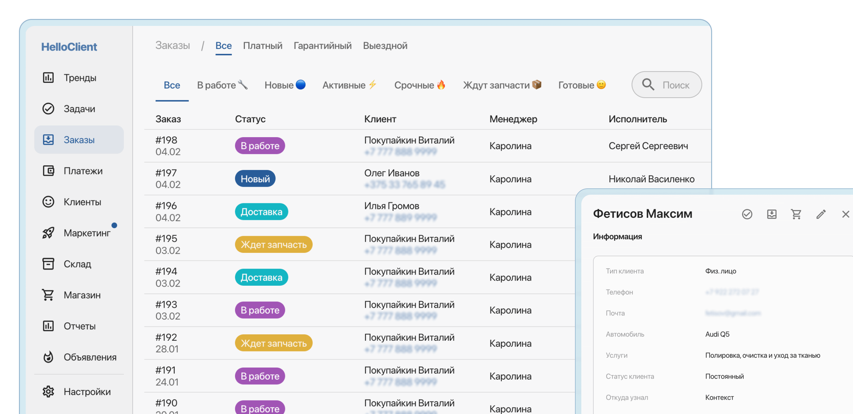Show Ждут запчасти filter tab

click(502, 85)
